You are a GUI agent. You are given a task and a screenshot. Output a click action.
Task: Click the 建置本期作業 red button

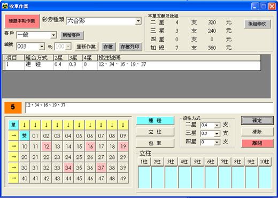pyautogui.click(x=22, y=21)
